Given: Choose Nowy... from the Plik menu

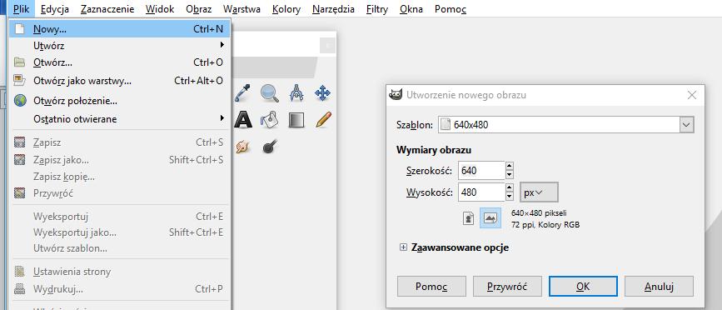Looking at the screenshot, I should point(120,29).
